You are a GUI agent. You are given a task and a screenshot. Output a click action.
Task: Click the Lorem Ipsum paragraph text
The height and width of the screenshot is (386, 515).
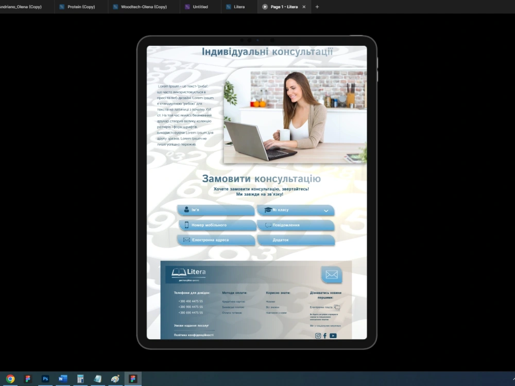(x=185, y=115)
